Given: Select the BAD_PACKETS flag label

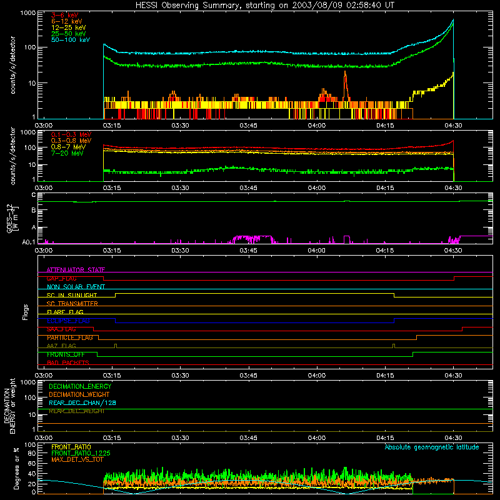Looking at the screenshot, I should coord(68,362).
